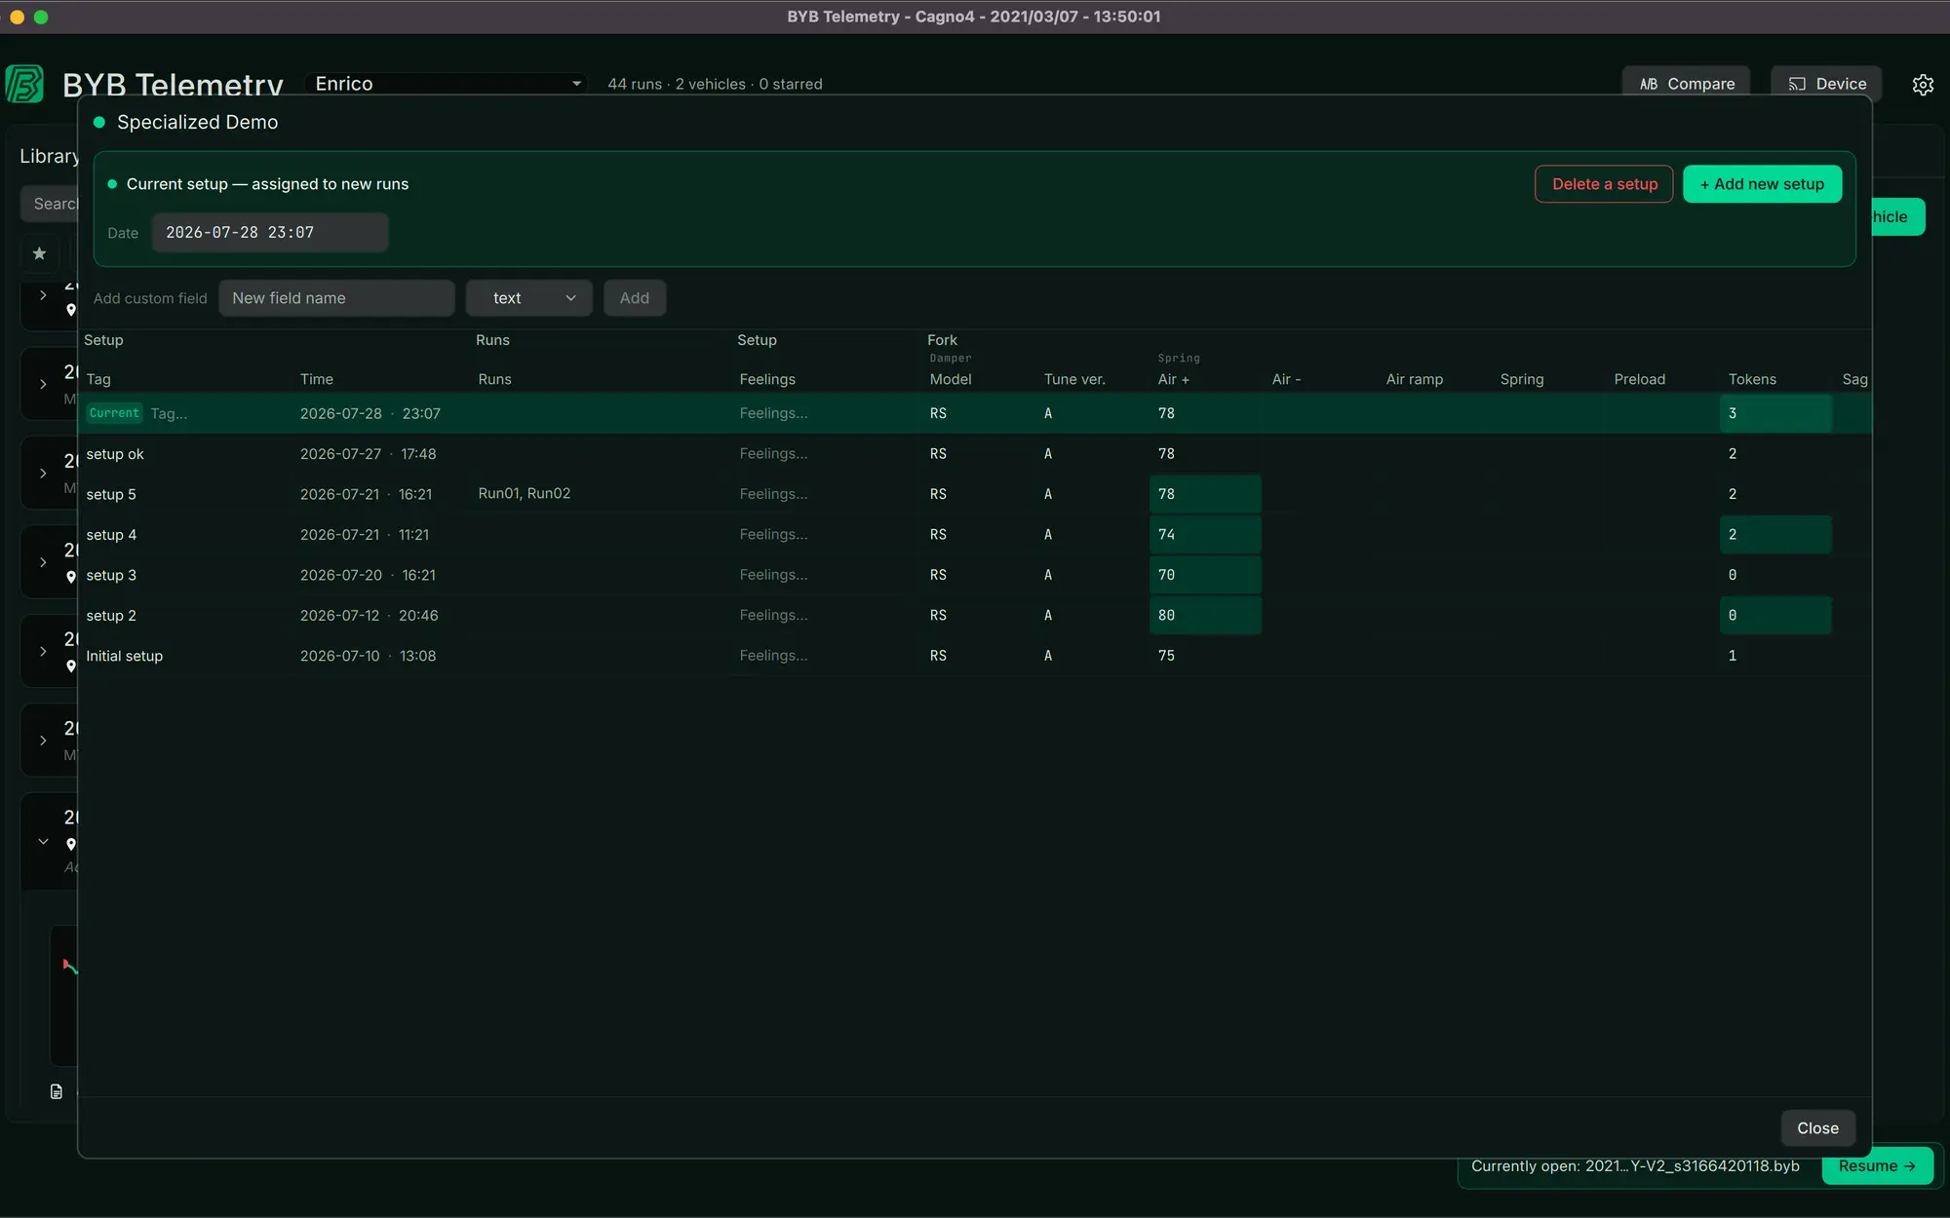The width and height of the screenshot is (1950, 1218).
Task: Collapse the expanded library run chevron
Action: pos(43,841)
